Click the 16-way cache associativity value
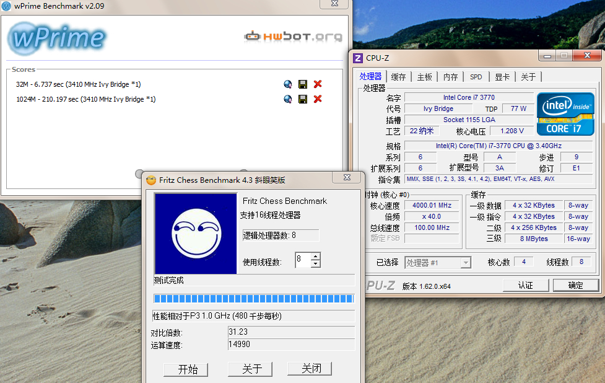The height and width of the screenshot is (383, 605). pyautogui.click(x=578, y=239)
